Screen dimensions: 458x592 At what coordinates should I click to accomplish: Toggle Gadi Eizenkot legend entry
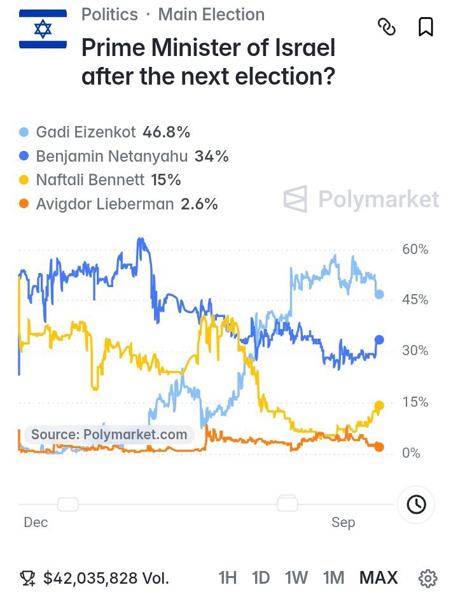coord(104,132)
